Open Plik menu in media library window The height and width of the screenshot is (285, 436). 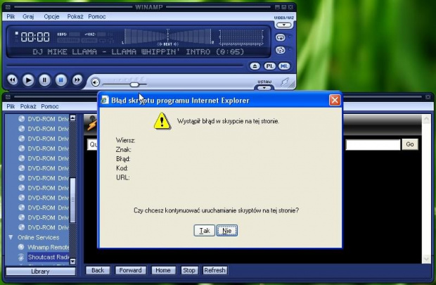tap(11, 106)
